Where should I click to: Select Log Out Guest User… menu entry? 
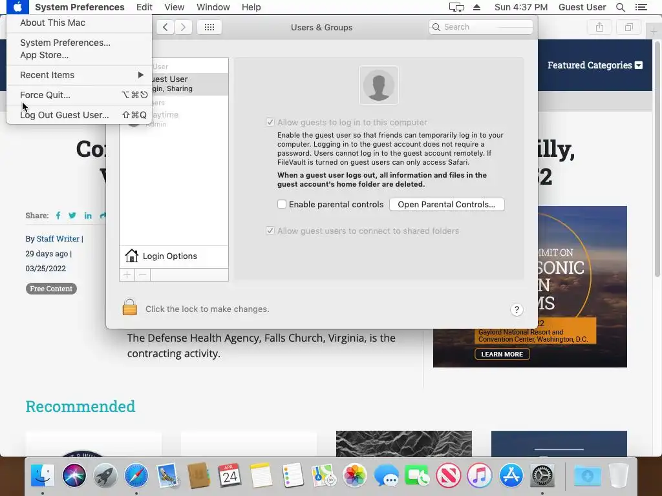pos(80,115)
